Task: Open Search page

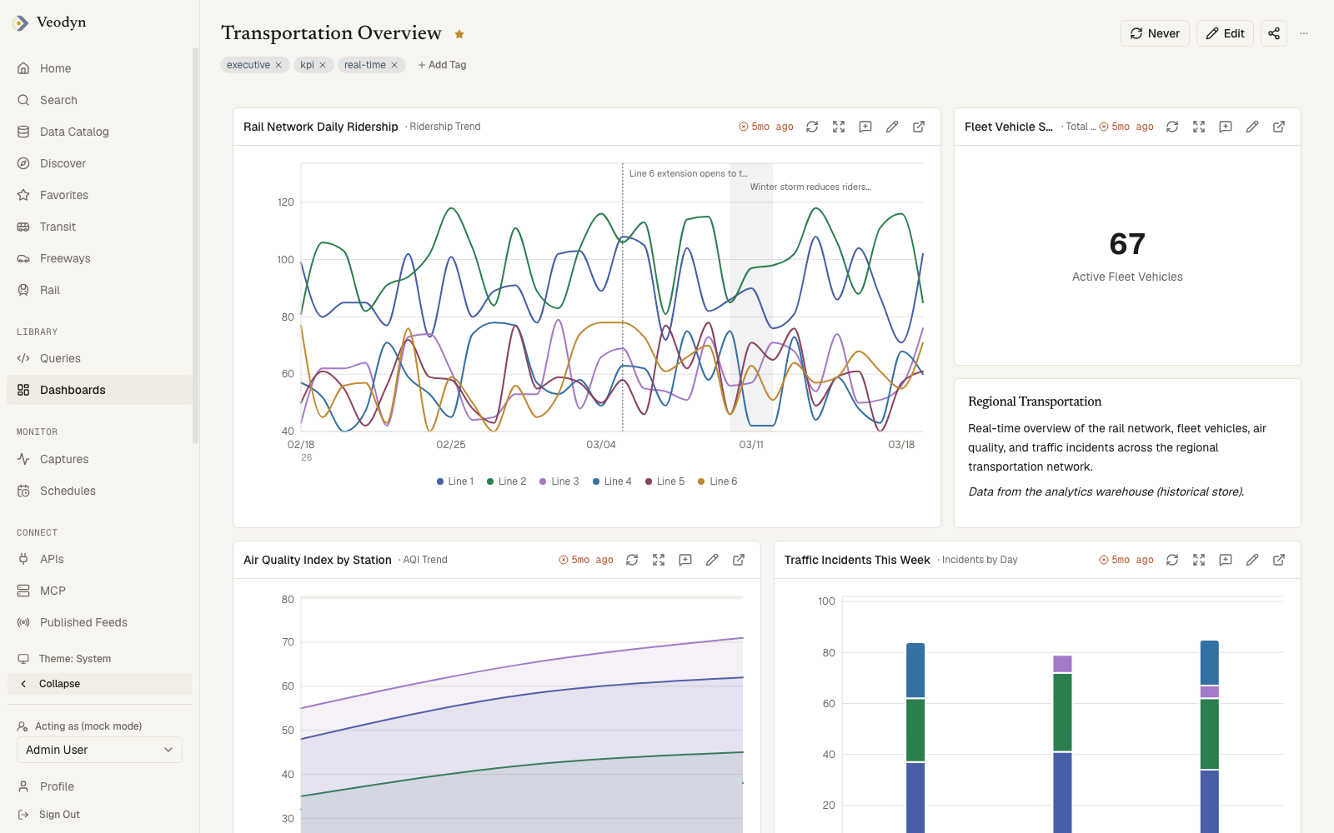Action: pyautogui.click(x=99, y=100)
